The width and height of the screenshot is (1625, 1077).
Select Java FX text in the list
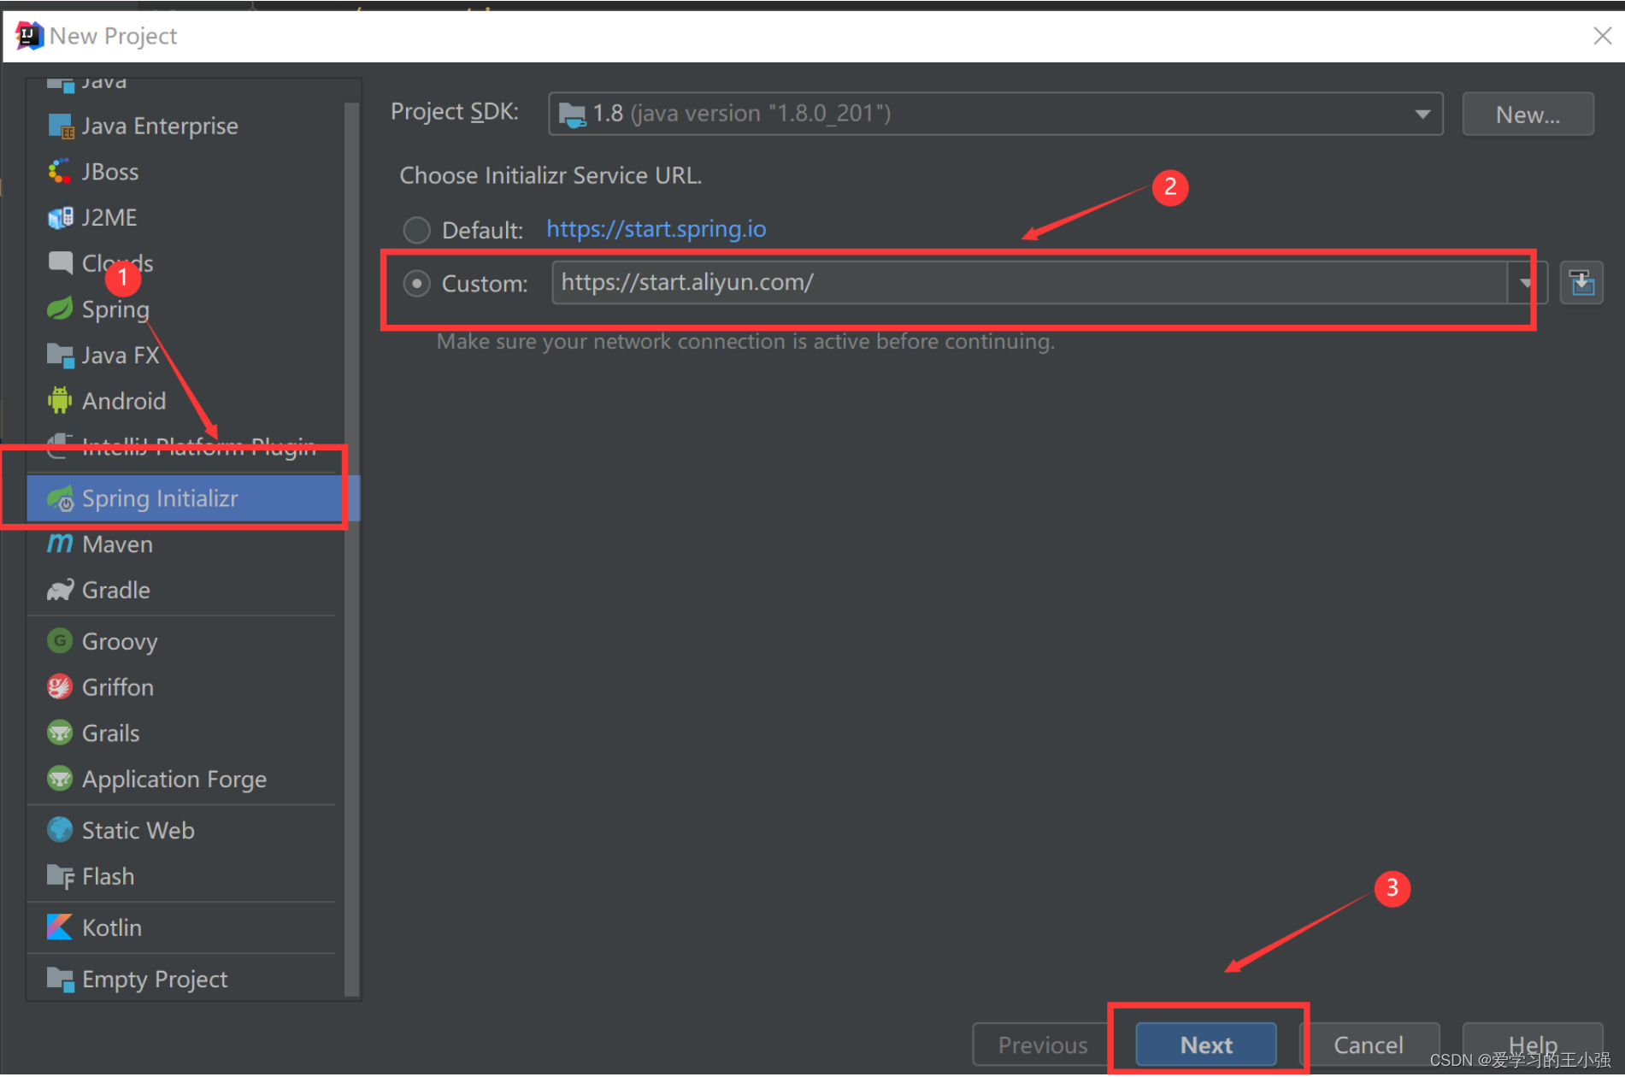coord(121,356)
